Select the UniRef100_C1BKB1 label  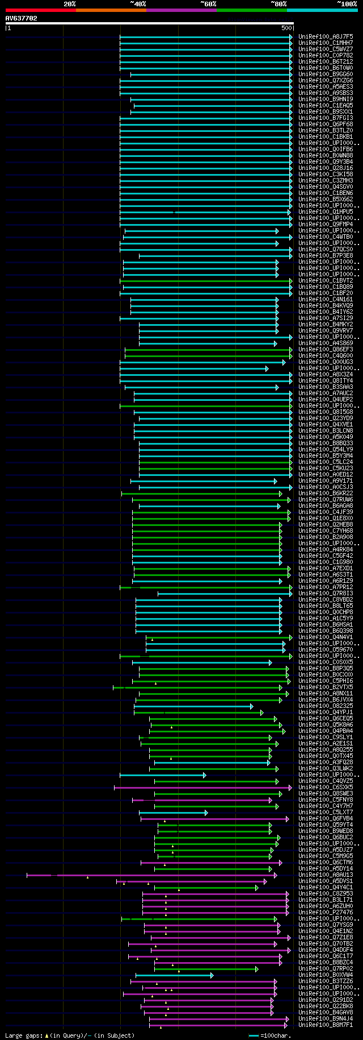[x=326, y=136]
